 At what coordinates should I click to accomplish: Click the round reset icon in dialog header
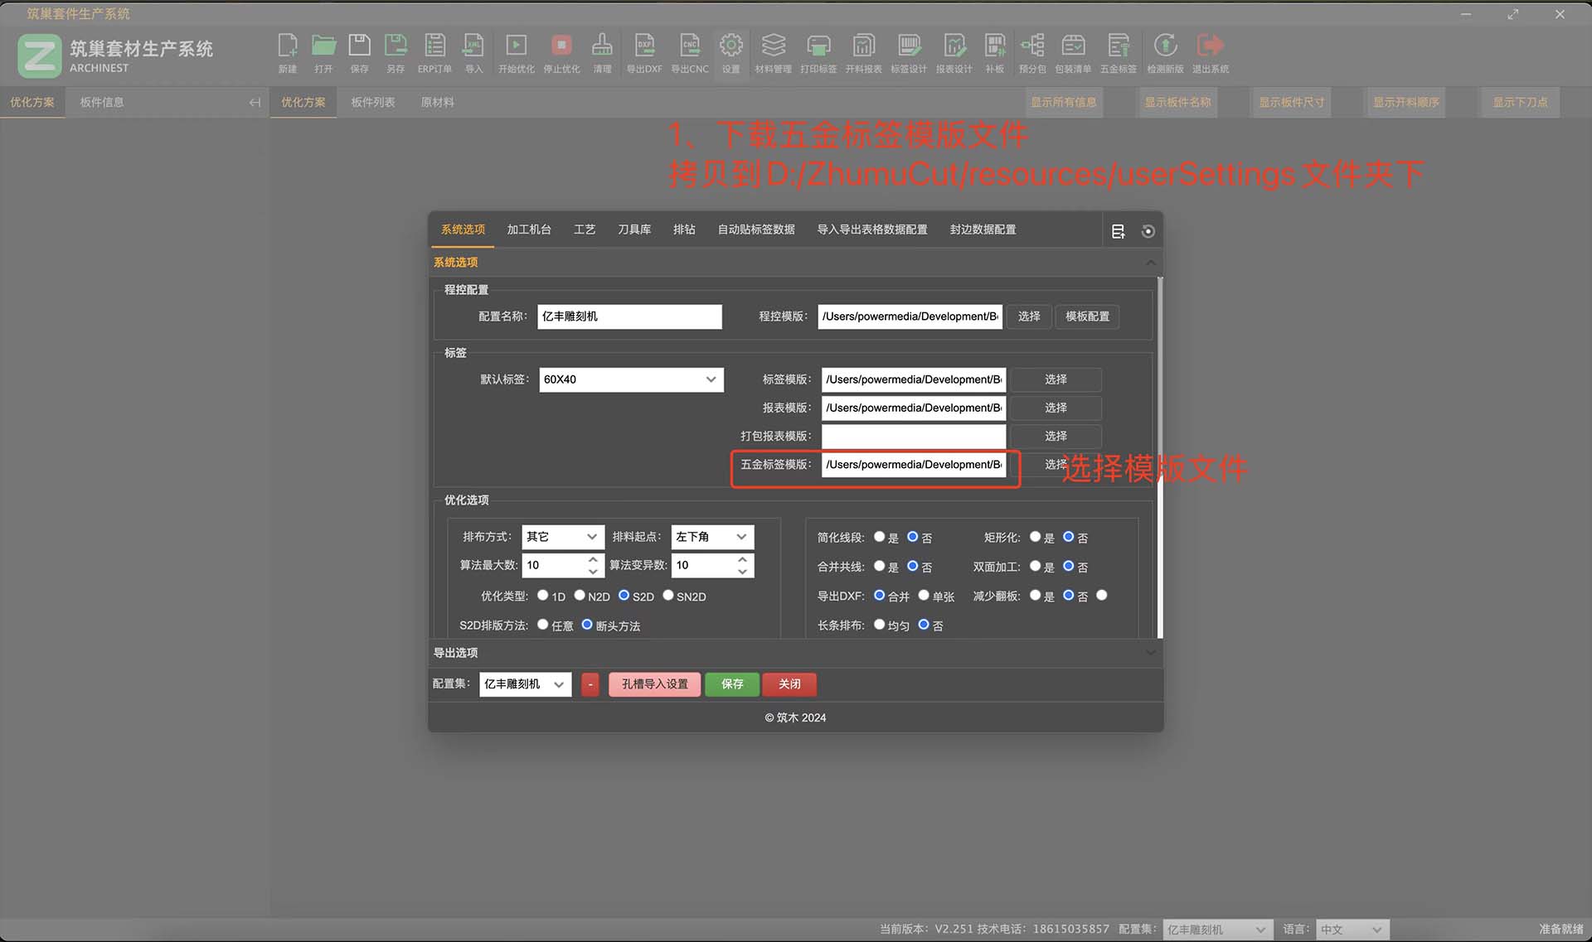(x=1148, y=231)
